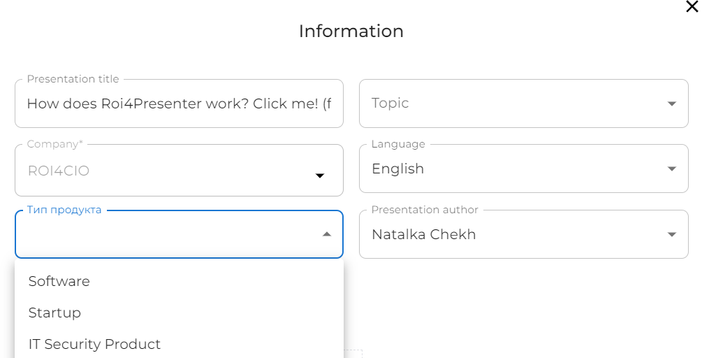Open the Presentation author dropdown

tap(517, 235)
